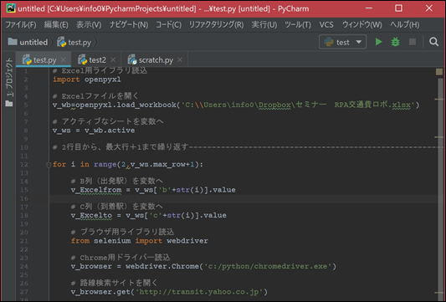Click 'from selenium import webdriver' line
The width and height of the screenshot is (446, 302).
click(140, 241)
